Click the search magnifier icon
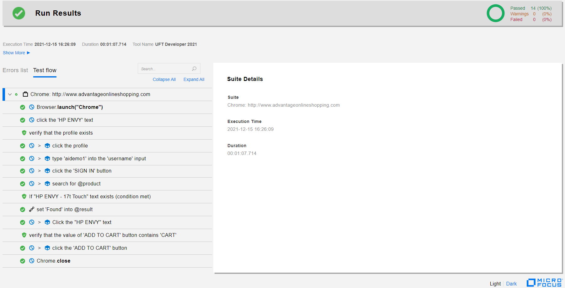 194,69
